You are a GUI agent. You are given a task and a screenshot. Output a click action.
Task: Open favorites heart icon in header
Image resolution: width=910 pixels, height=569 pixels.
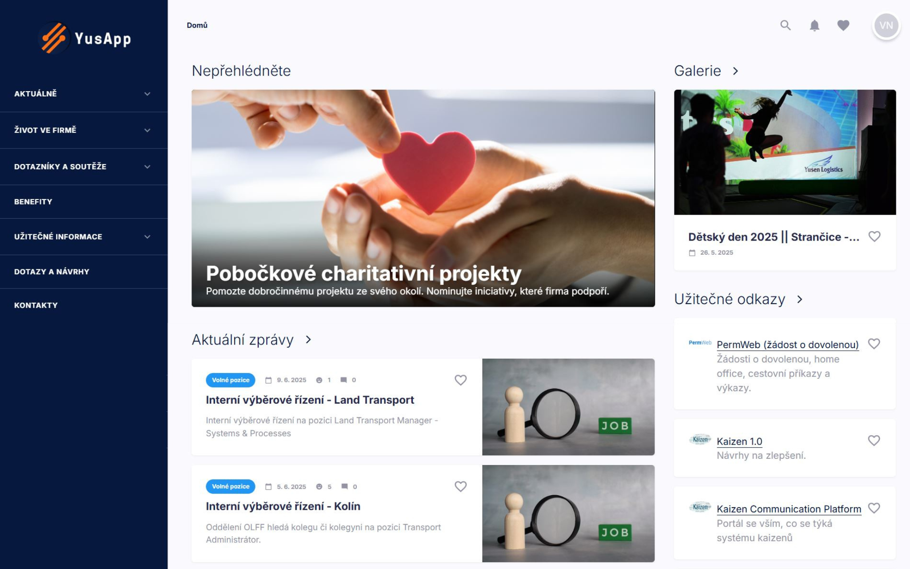[x=843, y=25]
